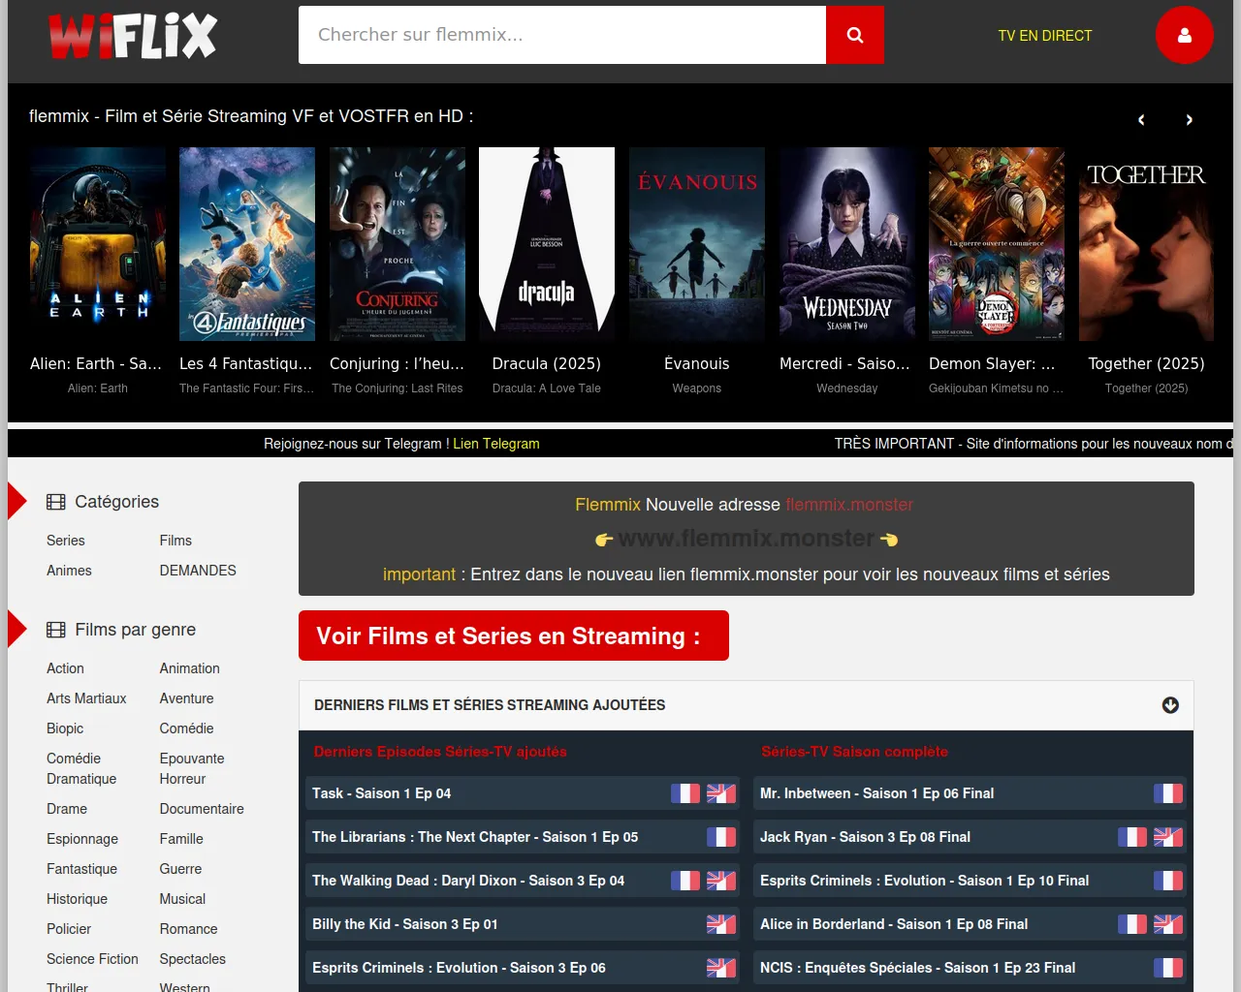Image resolution: width=1241 pixels, height=992 pixels.
Task: Click the flemmix.monster new address link
Action: pyautogui.click(x=849, y=505)
